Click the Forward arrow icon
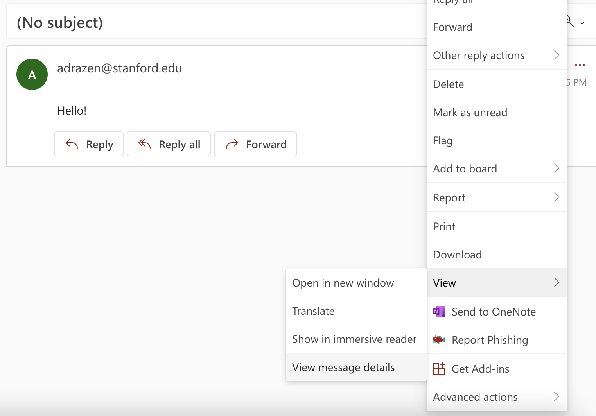This screenshot has width=596, height=416. click(232, 144)
